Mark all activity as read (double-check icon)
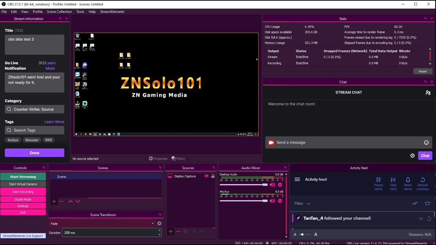The height and width of the screenshot is (245, 436). click(415, 203)
